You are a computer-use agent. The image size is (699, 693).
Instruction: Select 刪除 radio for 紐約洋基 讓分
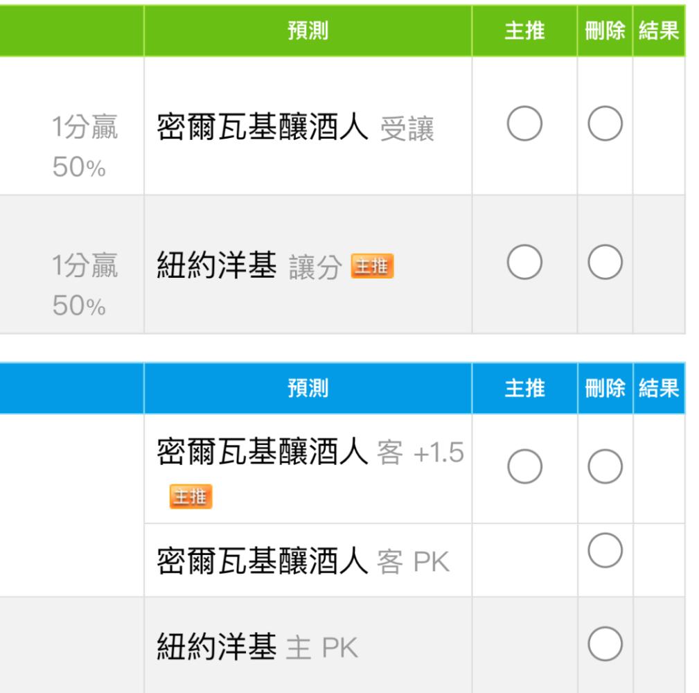[x=605, y=262]
